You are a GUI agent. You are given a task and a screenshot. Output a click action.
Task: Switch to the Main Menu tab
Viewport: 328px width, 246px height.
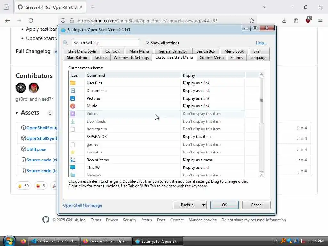click(x=139, y=51)
